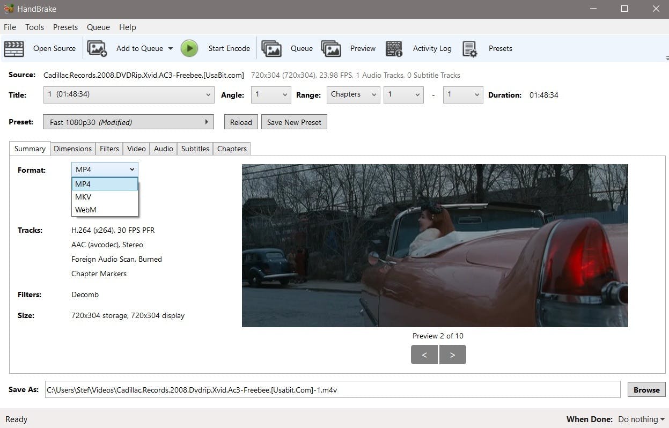Open the Tools menu
The width and height of the screenshot is (669, 428).
34,27
